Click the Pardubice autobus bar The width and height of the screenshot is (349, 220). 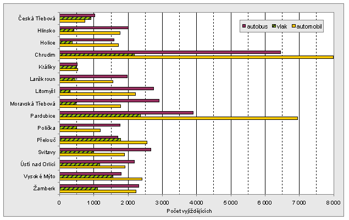126,113
